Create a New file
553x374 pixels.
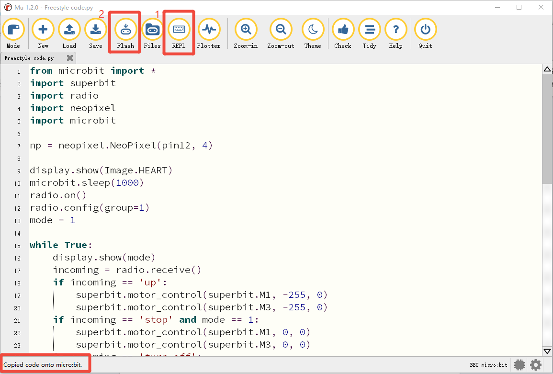(x=43, y=34)
